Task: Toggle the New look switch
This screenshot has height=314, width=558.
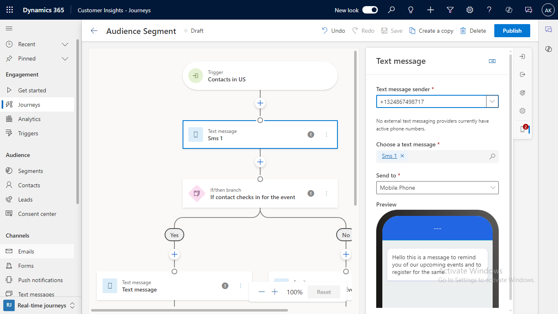Action: pos(370,10)
